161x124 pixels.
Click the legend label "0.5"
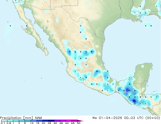[x=9, y=123]
